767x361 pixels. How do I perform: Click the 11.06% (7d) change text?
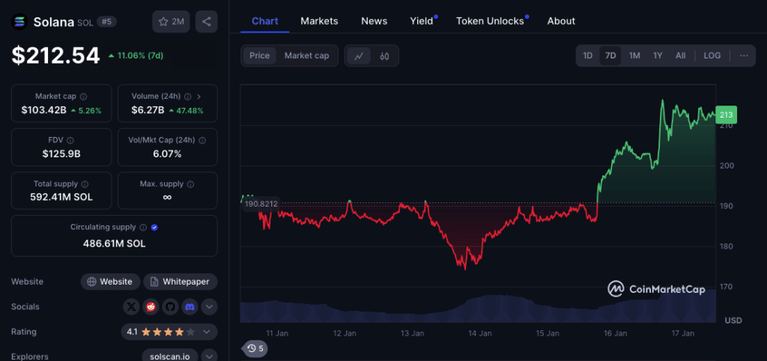pos(140,55)
